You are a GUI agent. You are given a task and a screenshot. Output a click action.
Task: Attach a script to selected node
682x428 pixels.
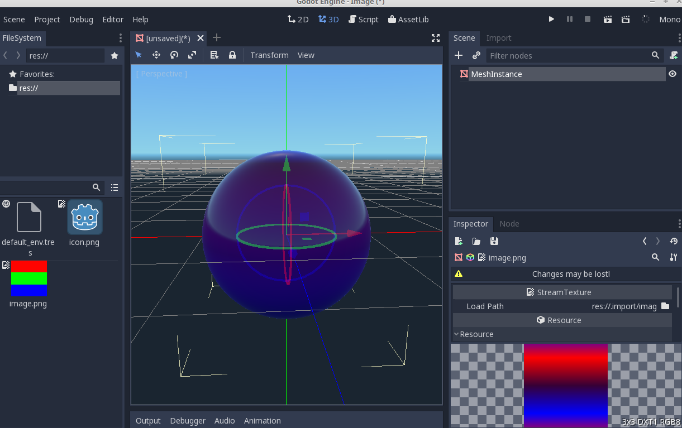point(674,55)
